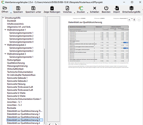This screenshot has width=143, height=125.
Task: Select Datenblatt zur Qualitätssicherung 4
Action: [23, 123]
